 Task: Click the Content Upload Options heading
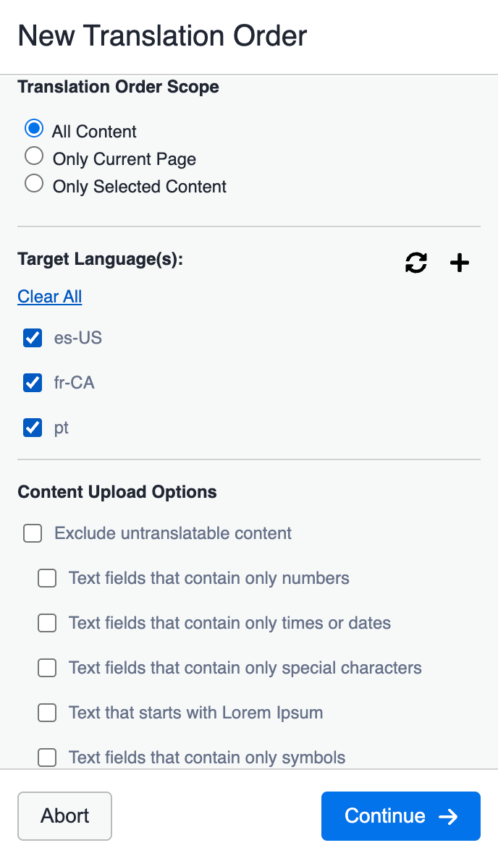117,492
